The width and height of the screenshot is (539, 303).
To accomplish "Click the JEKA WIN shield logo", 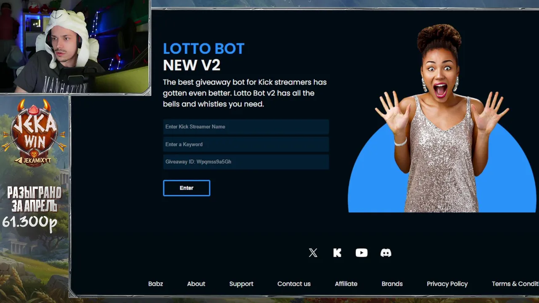I will point(34,133).
